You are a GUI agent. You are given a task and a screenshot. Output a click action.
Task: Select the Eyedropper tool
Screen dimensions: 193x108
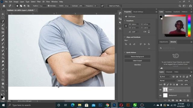(x=3, y=36)
